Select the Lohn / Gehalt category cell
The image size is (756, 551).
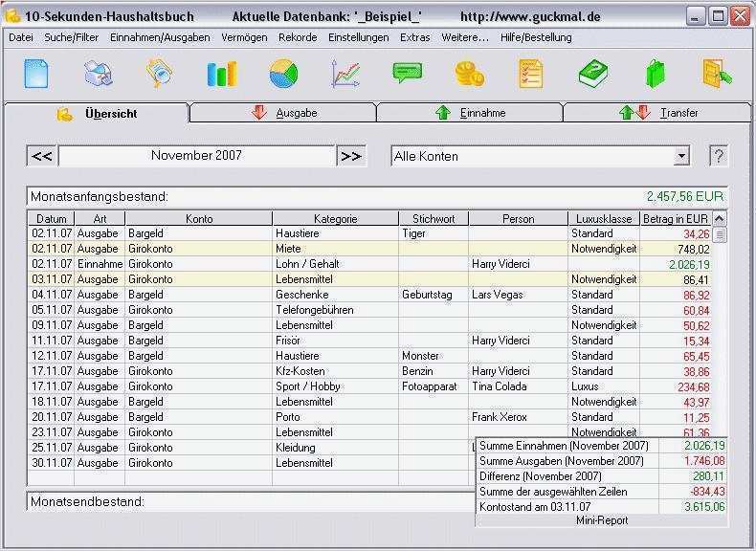point(336,264)
